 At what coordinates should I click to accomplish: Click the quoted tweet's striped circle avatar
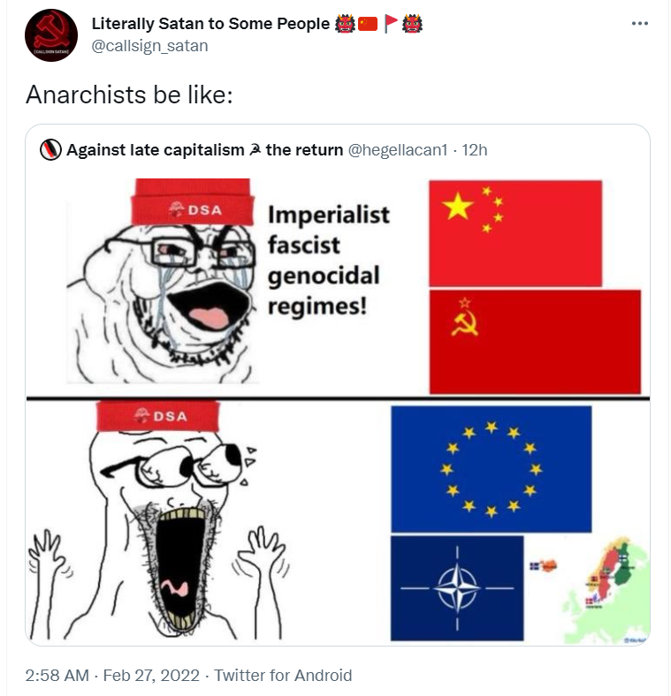[x=50, y=150]
